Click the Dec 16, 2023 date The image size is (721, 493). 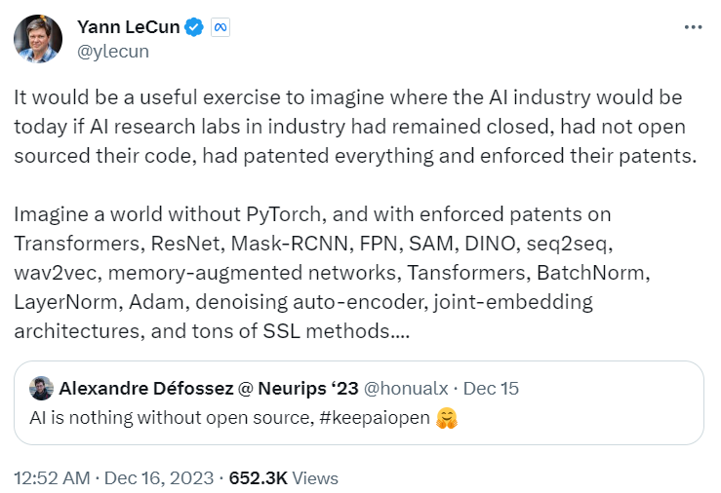159,477
